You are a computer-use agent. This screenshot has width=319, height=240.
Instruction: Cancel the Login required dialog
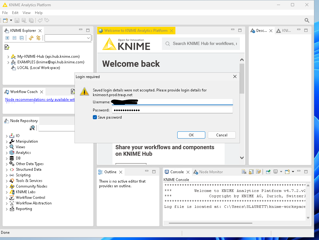coord(221,135)
